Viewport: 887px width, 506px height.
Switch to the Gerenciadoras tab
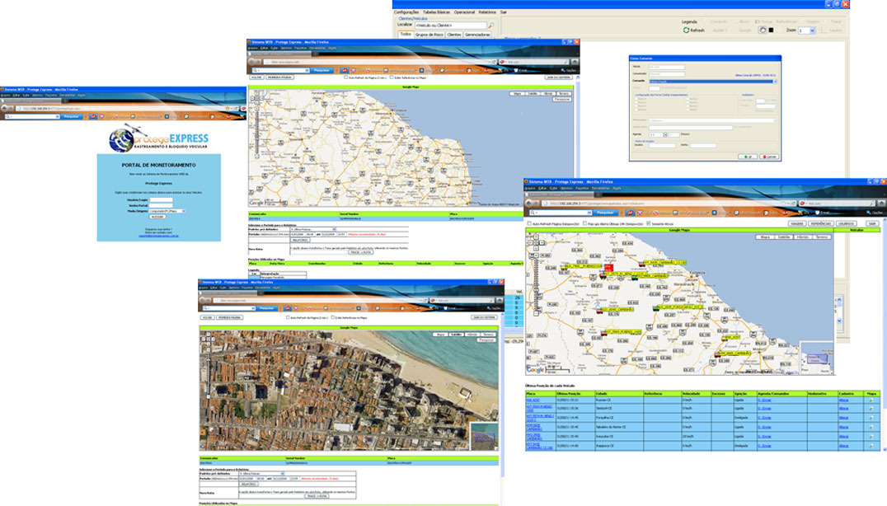(477, 35)
